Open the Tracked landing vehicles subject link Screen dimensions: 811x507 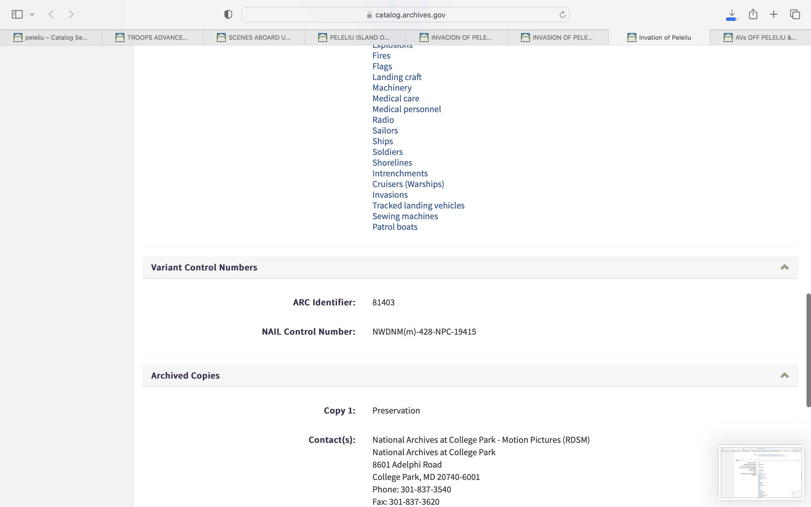point(418,205)
